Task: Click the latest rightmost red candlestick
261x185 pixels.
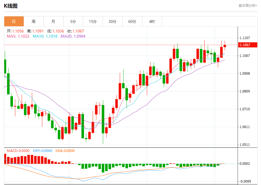Action: pos(225,46)
